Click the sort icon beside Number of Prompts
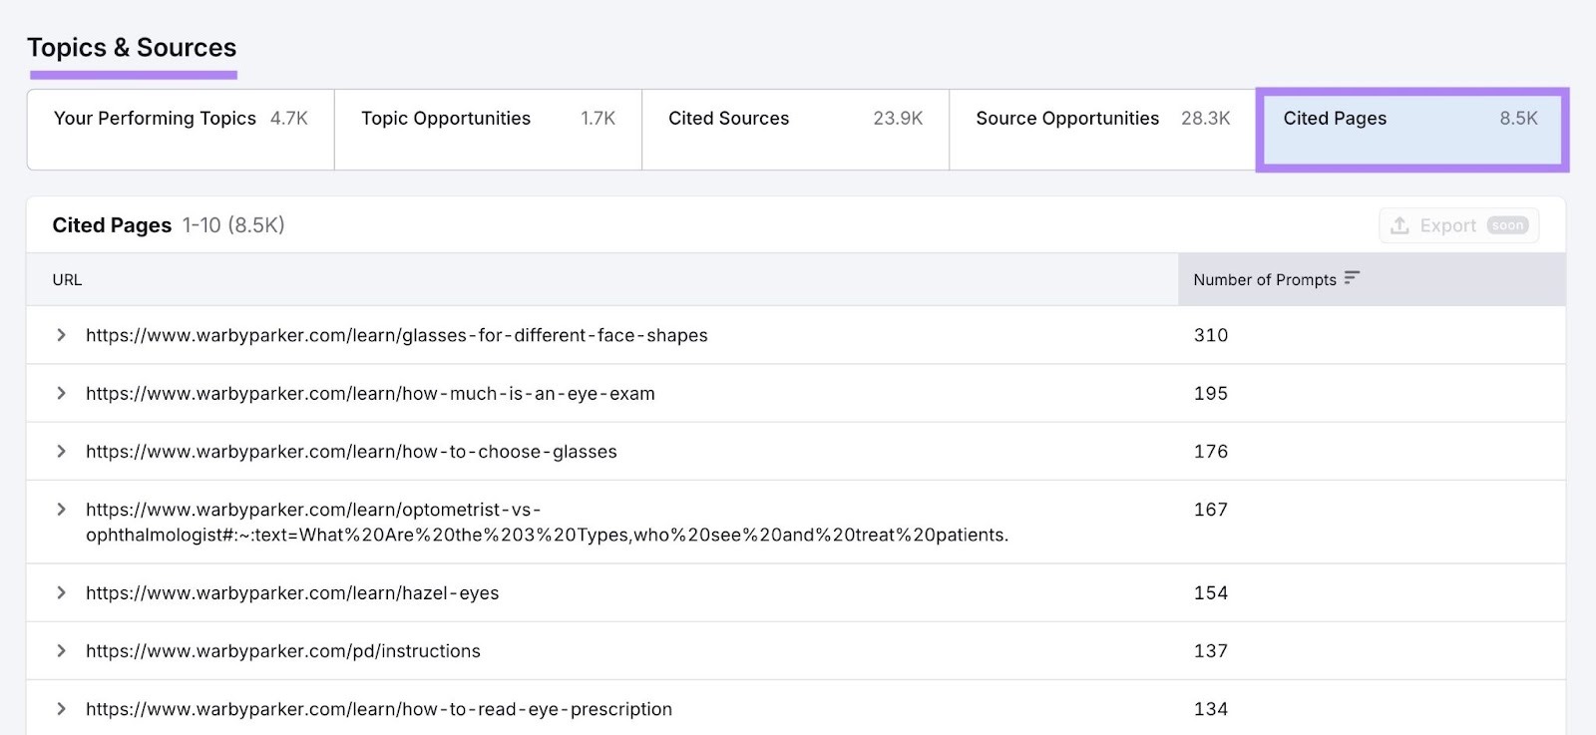The image size is (1596, 735). click(1352, 278)
